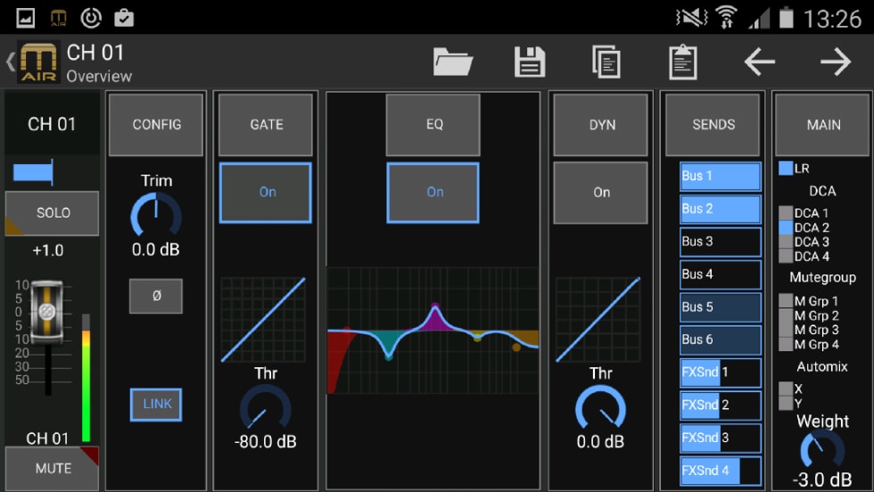Click the LINK button
The width and height of the screenshot is (874, 492).
click(x=156, y=404)
